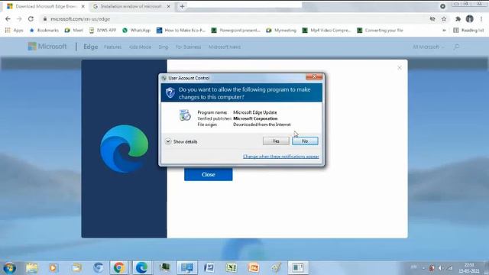This screenshot has width=489, height=275.
Task: Click the search icon on the Microsoft site header
Action: (457, 47)
